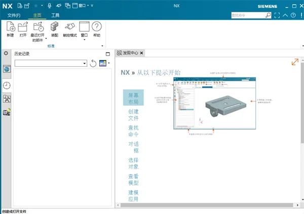Image resolution: width=304 pixels, height=214 pixels.
Task: Click the refresh arrow in history panel
Action: 93,63
